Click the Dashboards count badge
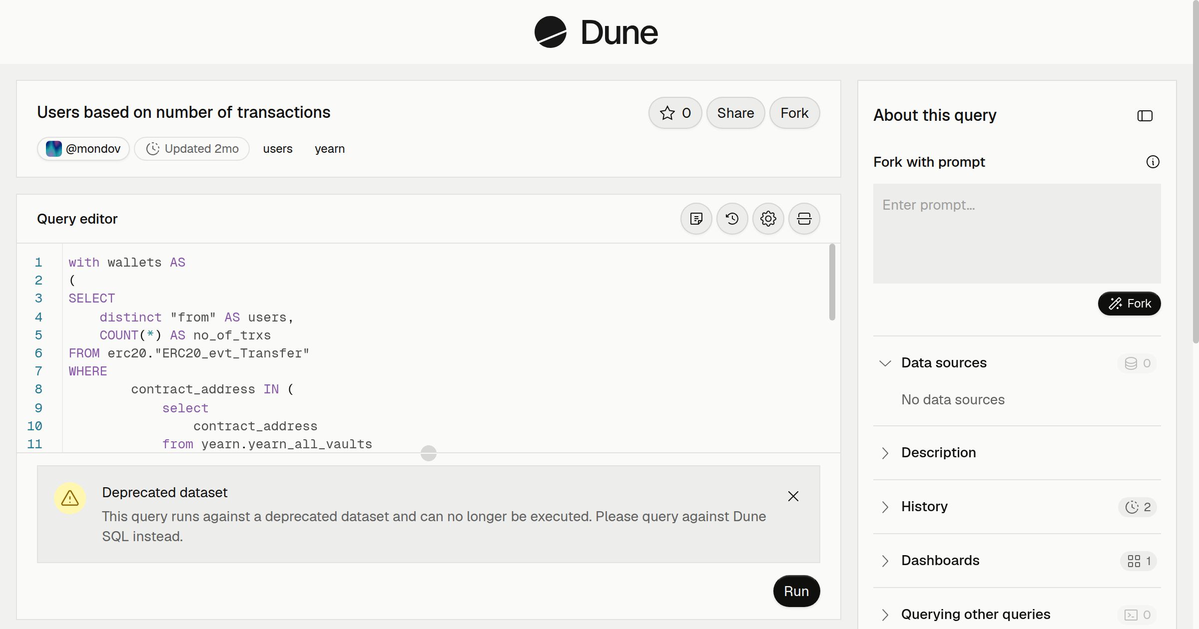The height and width of the screenshot is (629, 1199). pyautogui.click(x=1139, y=561)
